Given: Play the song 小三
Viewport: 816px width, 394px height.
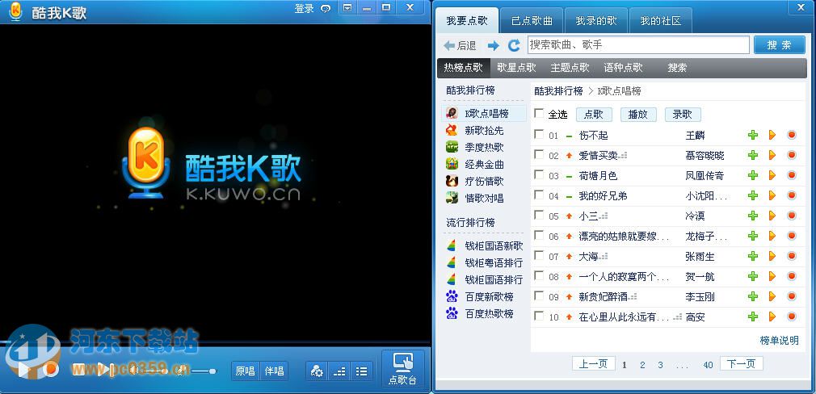Looking at the screenshot, I should tap(772, 216).
